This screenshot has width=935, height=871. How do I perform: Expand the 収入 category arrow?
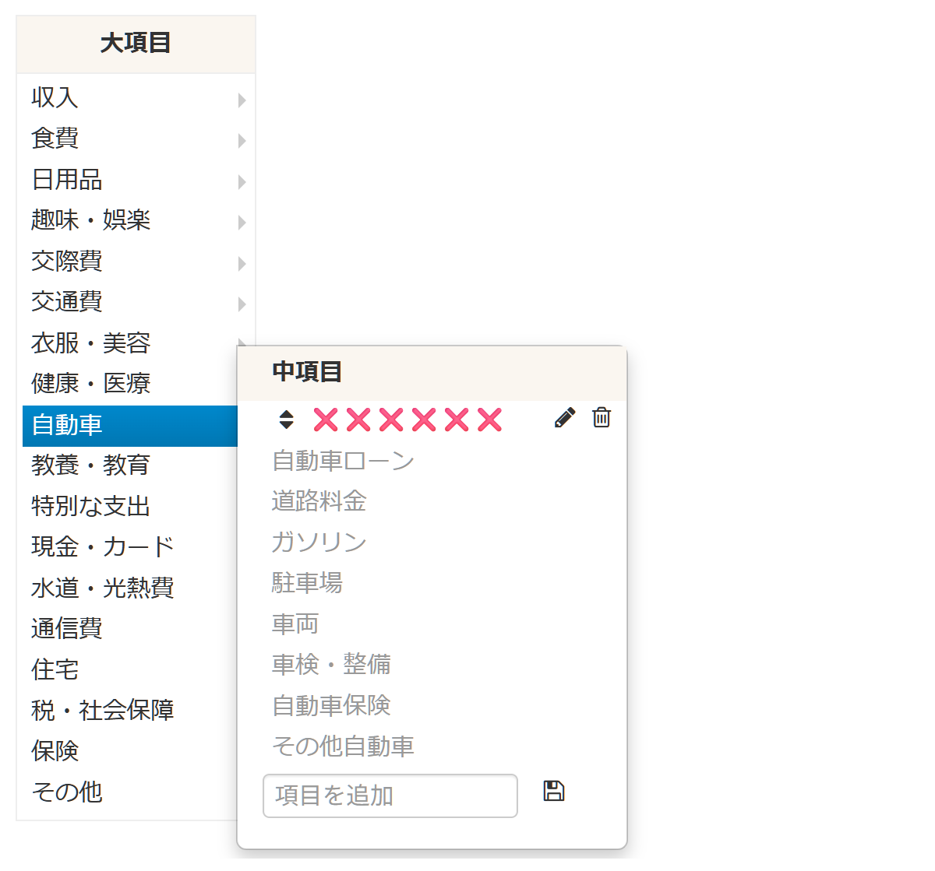pyautogui.click(x=242, y=100)
